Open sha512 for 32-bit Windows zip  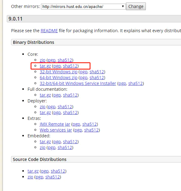pyautogui.click(x=97, y=72)
